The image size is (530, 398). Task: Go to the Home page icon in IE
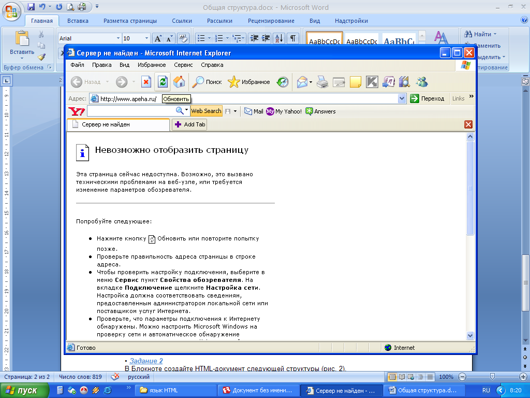[x=179, y=81]
